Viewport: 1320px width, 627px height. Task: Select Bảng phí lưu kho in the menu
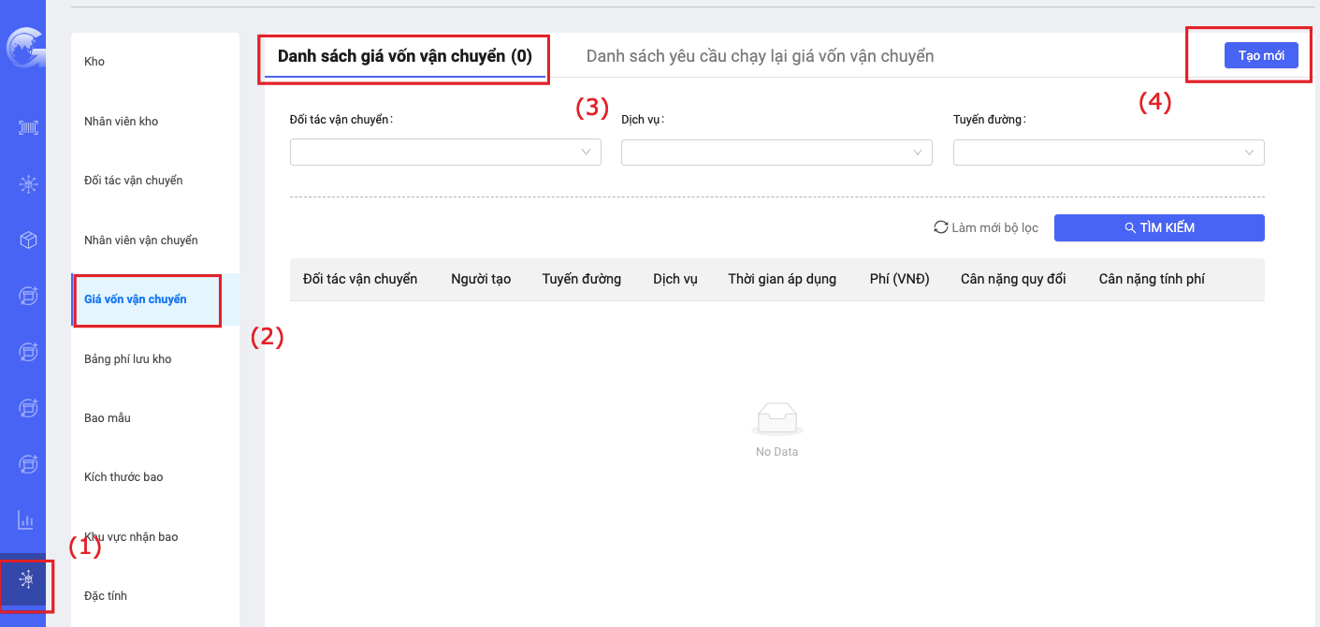pyautogui.click(x=128, y=359)
